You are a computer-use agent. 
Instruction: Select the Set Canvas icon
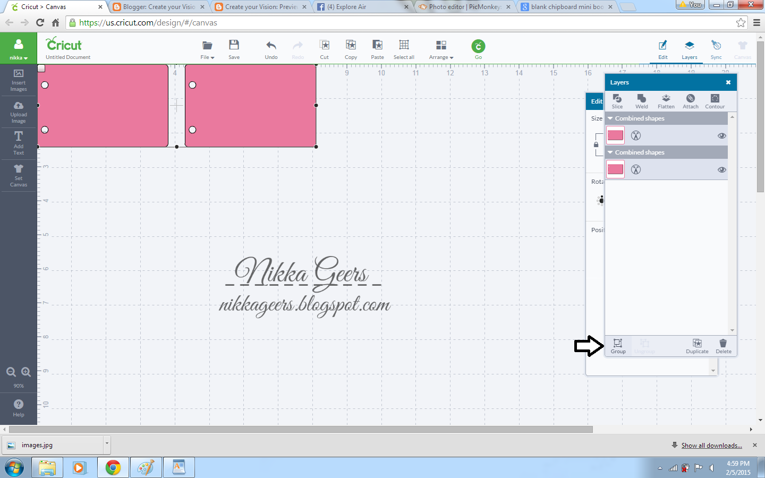(18, 175)
